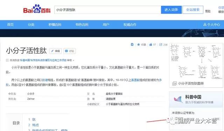
Task: Click the 科普中国 logo in sidebar
Action: 178,99
